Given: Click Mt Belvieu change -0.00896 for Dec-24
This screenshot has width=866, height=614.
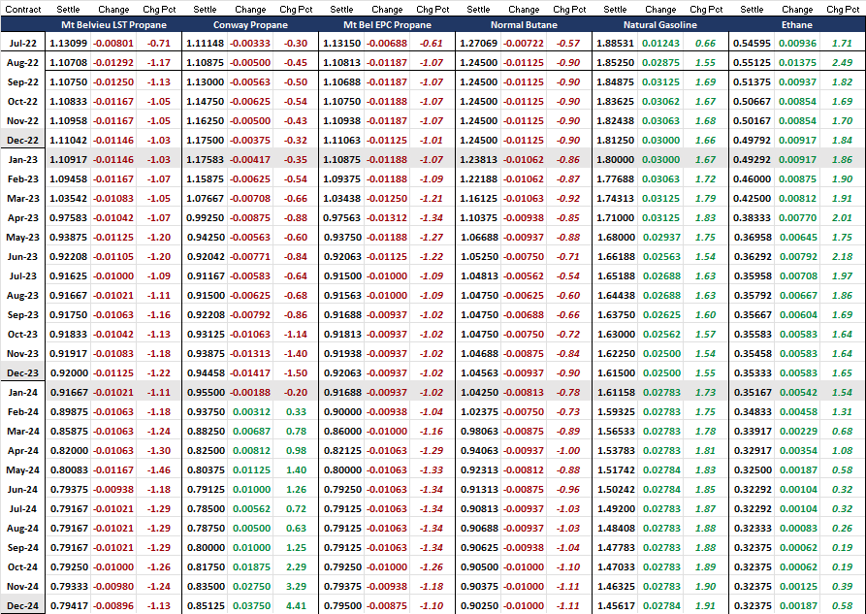Looking at the screenshot, I should coord(113,605).
